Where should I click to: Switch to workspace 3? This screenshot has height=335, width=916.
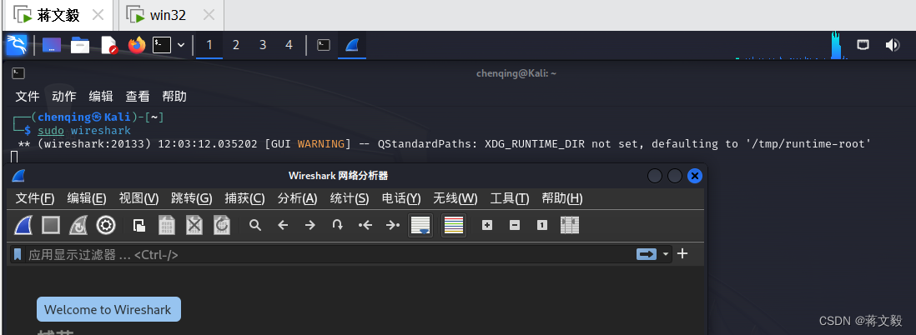(x=263, y=45)
